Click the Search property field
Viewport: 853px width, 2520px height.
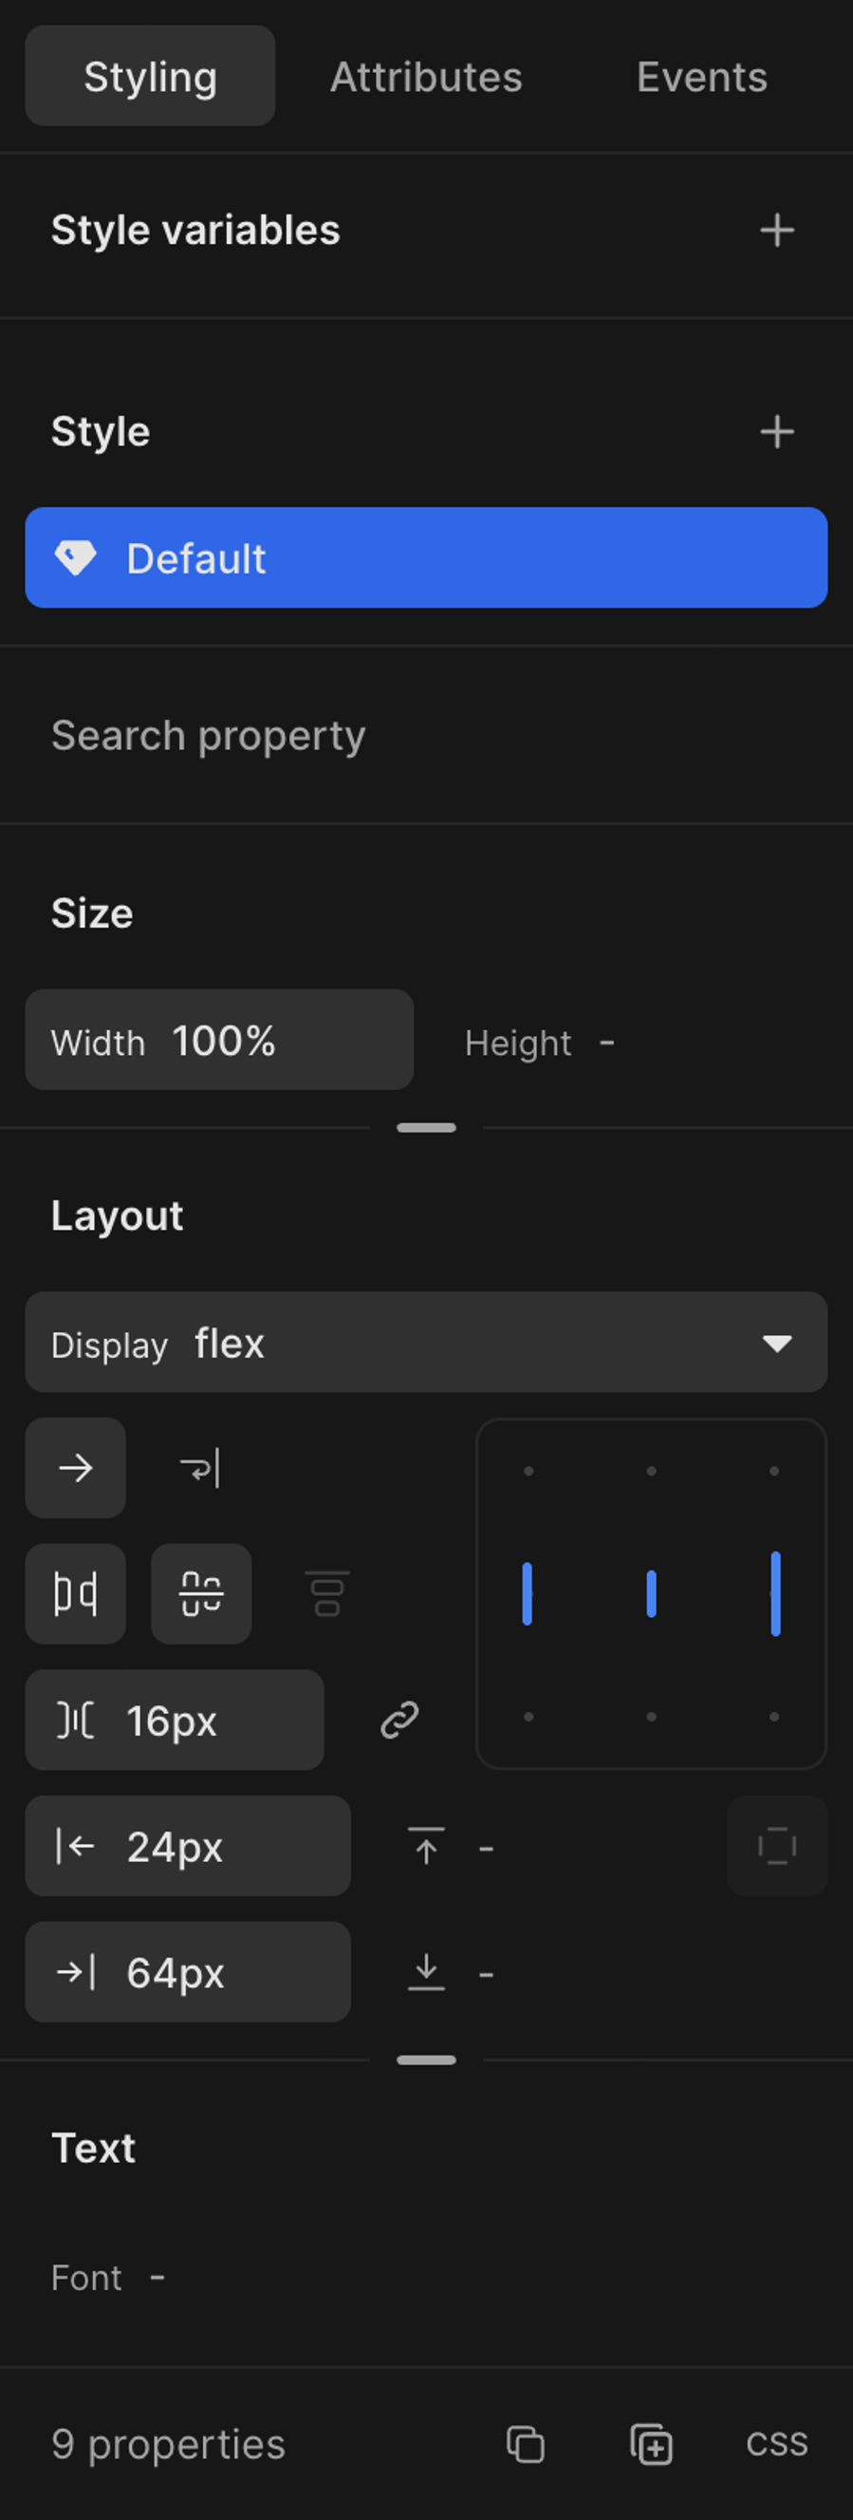tap(426, 736)
